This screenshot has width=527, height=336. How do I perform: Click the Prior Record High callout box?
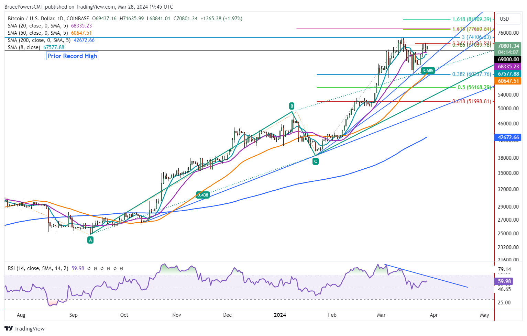pos(72,56)
